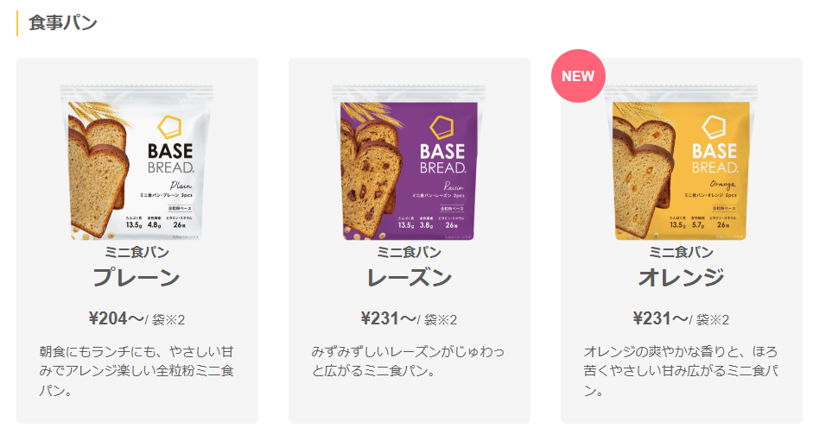The height and width of the screenshot is (434, 813).
Task: Click the ミニ食パン label above オレンジ
Action: point(682,252)
